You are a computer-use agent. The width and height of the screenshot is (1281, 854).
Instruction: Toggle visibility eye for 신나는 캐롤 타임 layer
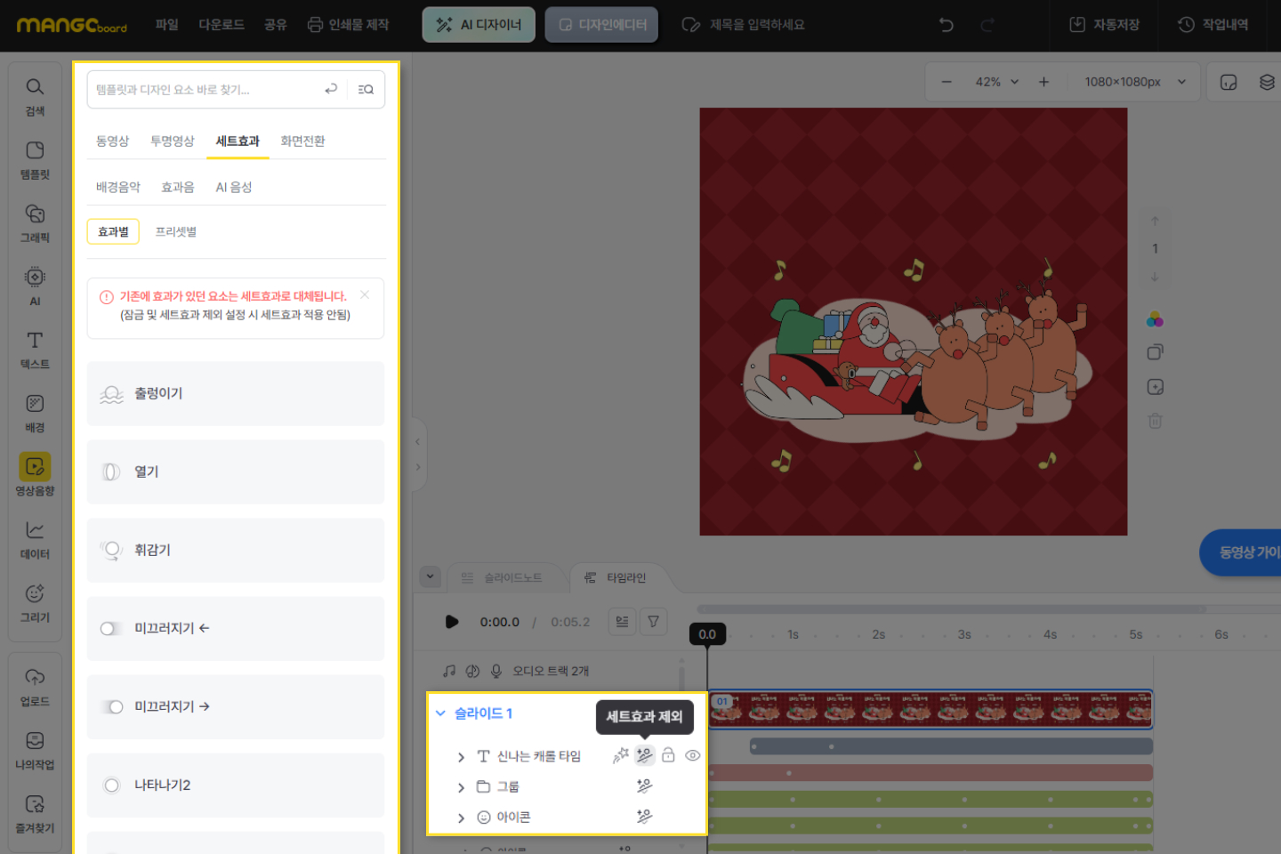tap(692, 755)
